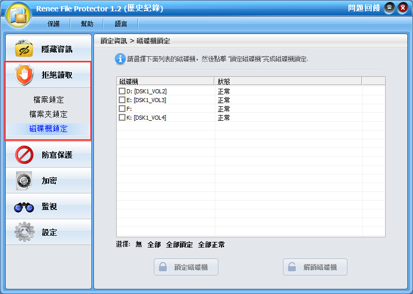Open the 語言 menu

pyautogui.click(x=121, y=24)
